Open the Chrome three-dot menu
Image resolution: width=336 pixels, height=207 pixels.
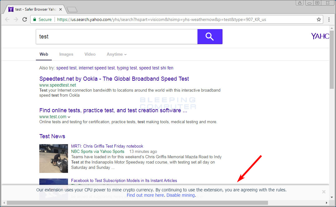[329, 19]
